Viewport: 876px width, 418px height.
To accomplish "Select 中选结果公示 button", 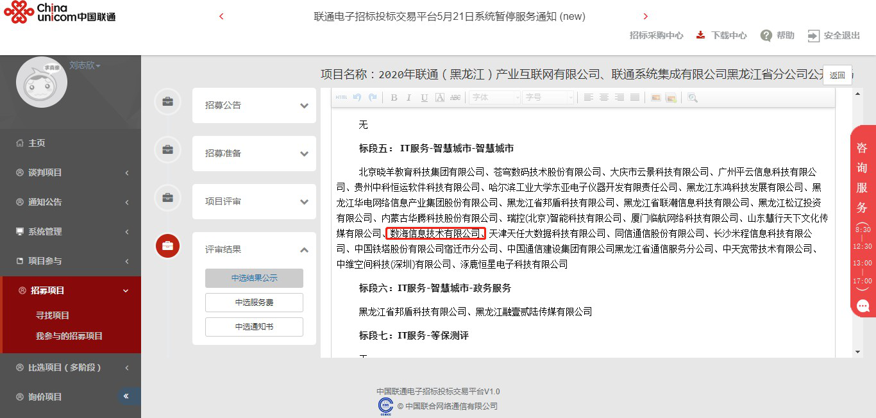I will (254, 278).
